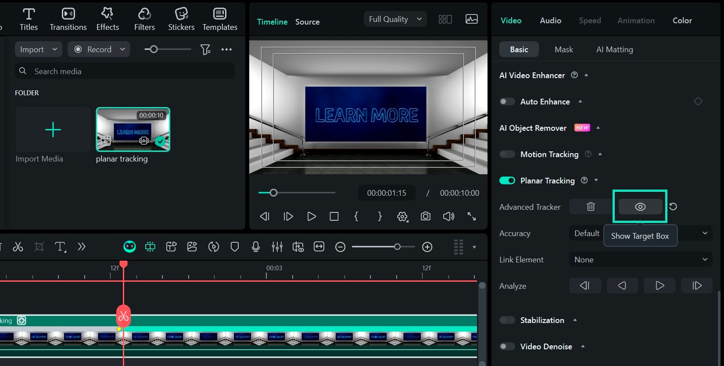Delete the Advanced Tracker with the trash button
The width and height of the screenshot is (724, 366).
click(591, 207)
